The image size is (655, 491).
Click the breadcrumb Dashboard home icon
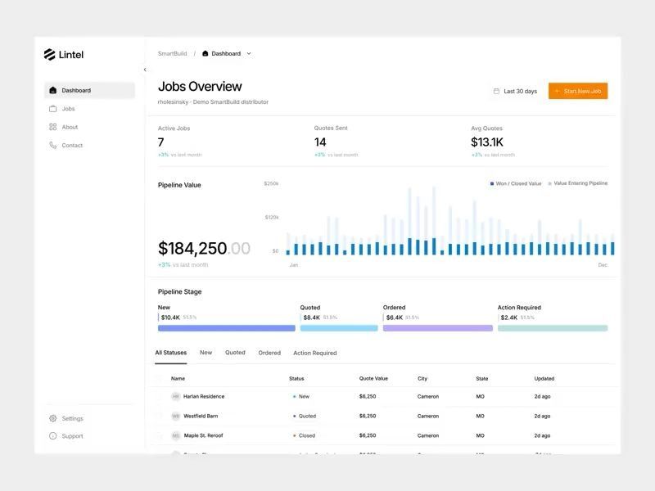point(206,53)
